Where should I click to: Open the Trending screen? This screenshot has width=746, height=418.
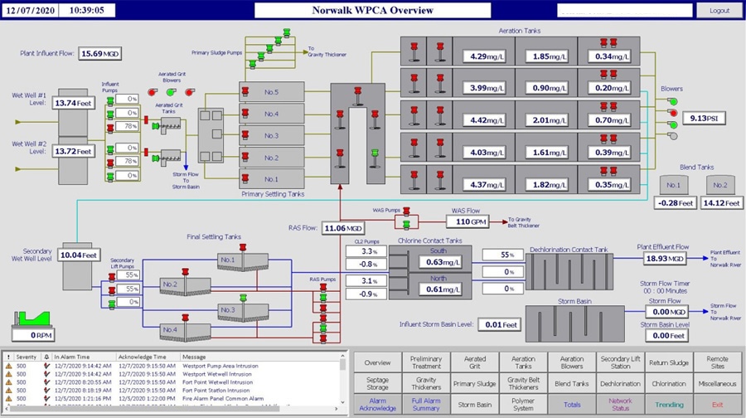pyautogui.click(x=669, y=405)
